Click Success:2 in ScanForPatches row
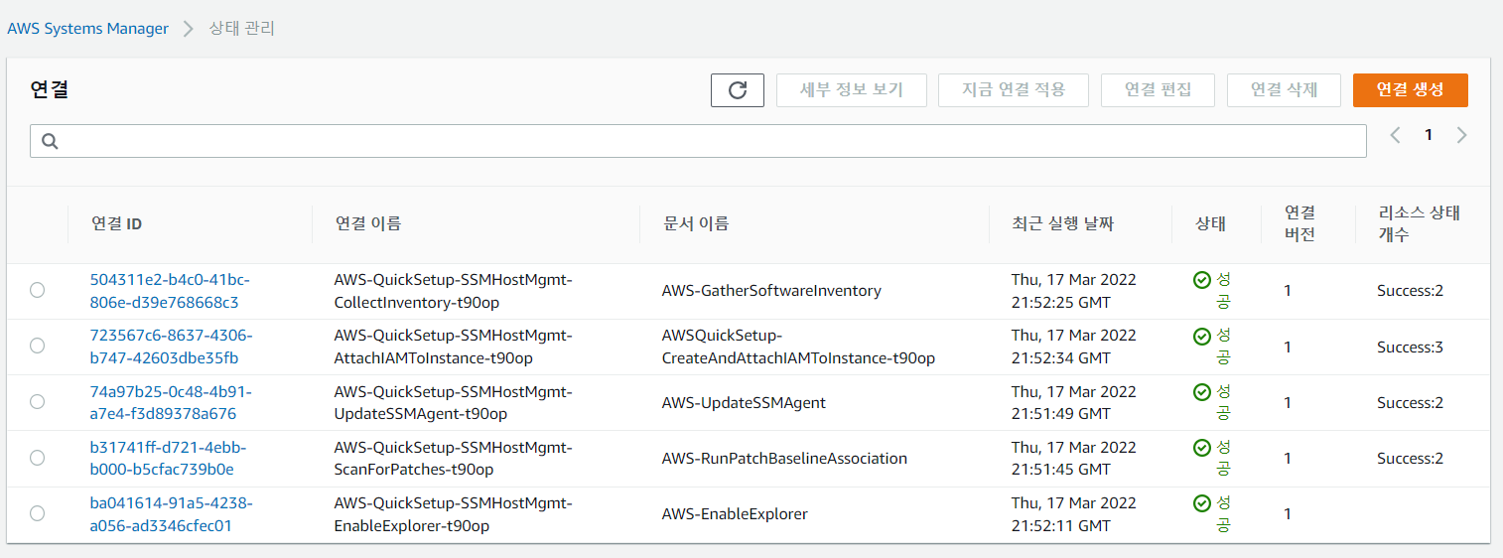The height and width of the screenshot is (558, 1503). pos(1410,458)
